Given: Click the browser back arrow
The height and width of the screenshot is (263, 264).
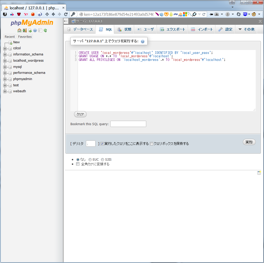Looking at the screenshot, I should coord(53,14).
